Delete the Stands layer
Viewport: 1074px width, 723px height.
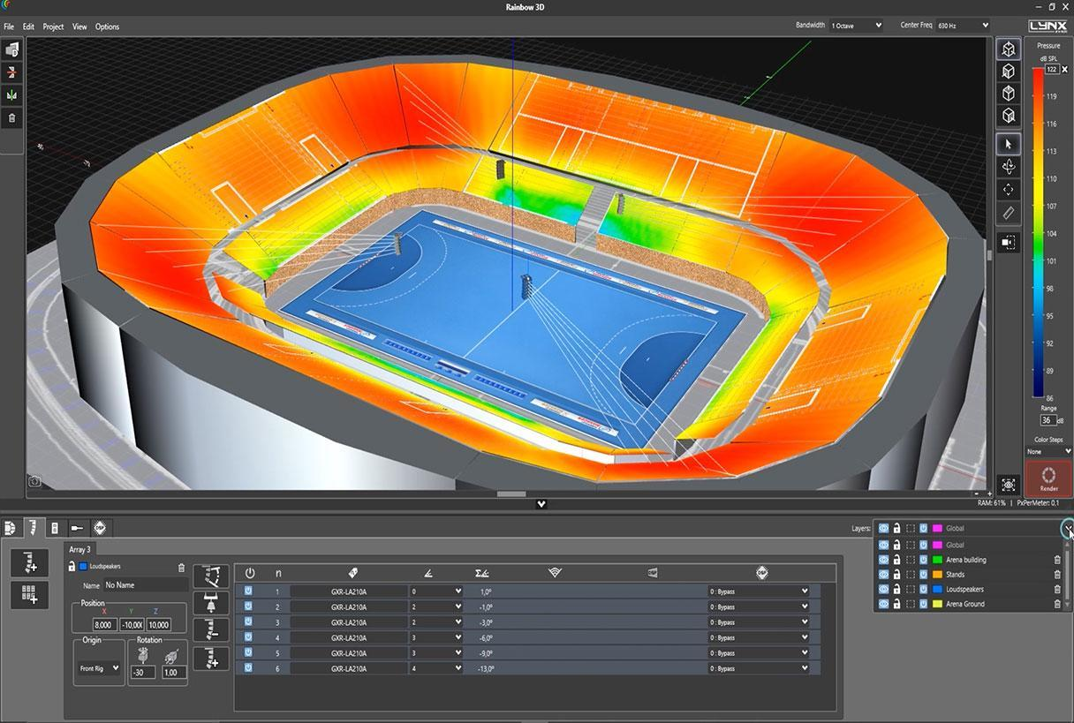click(x=1057, y=575)
